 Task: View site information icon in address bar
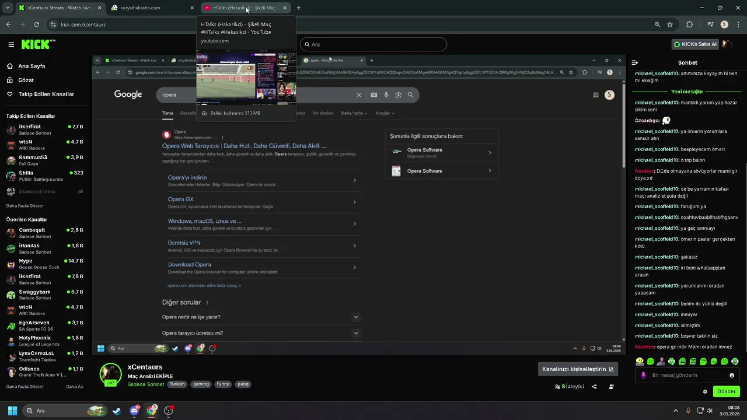click(x=54, y=24)
